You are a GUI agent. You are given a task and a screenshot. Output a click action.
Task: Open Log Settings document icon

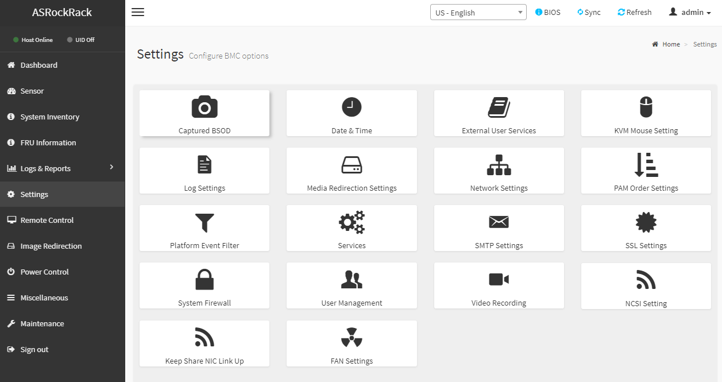204,165
